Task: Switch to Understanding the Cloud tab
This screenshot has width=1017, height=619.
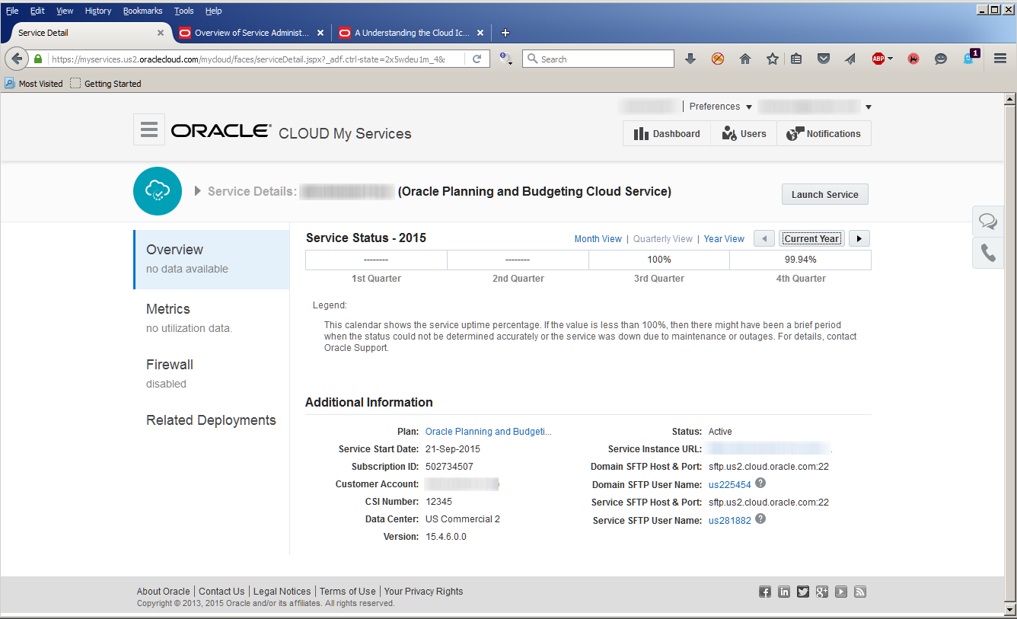Action: [x=412, y=33]
